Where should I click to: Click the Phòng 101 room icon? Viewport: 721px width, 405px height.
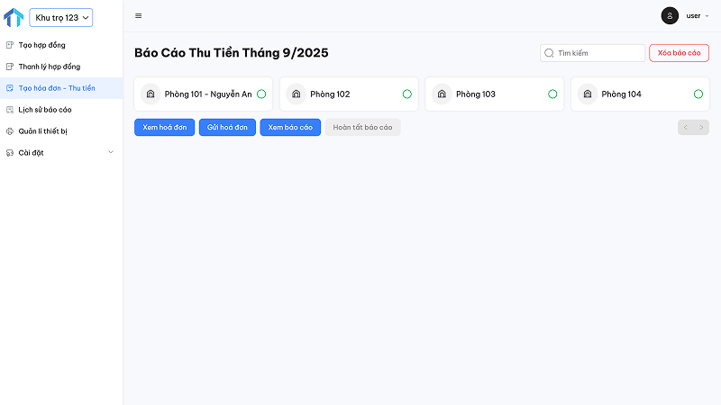click(151, 94)
